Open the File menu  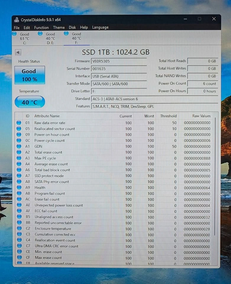point(17,28)
